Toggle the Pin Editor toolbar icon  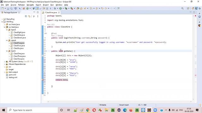tap(118, 8)
